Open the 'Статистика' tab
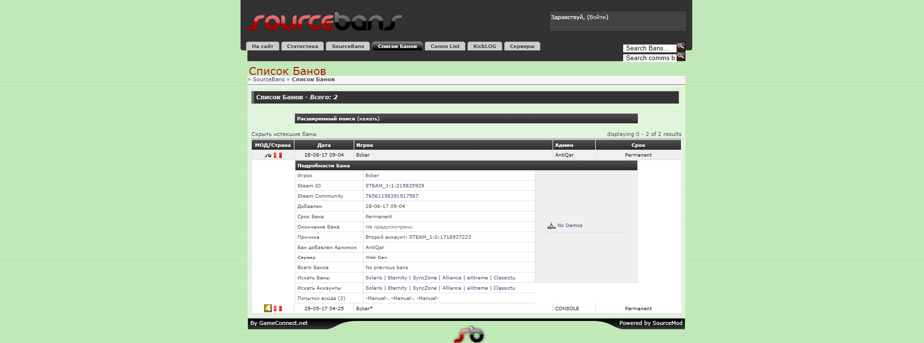The width and height of the screenshot is (924, 343). pyautogui.click(x=302, y=46)
